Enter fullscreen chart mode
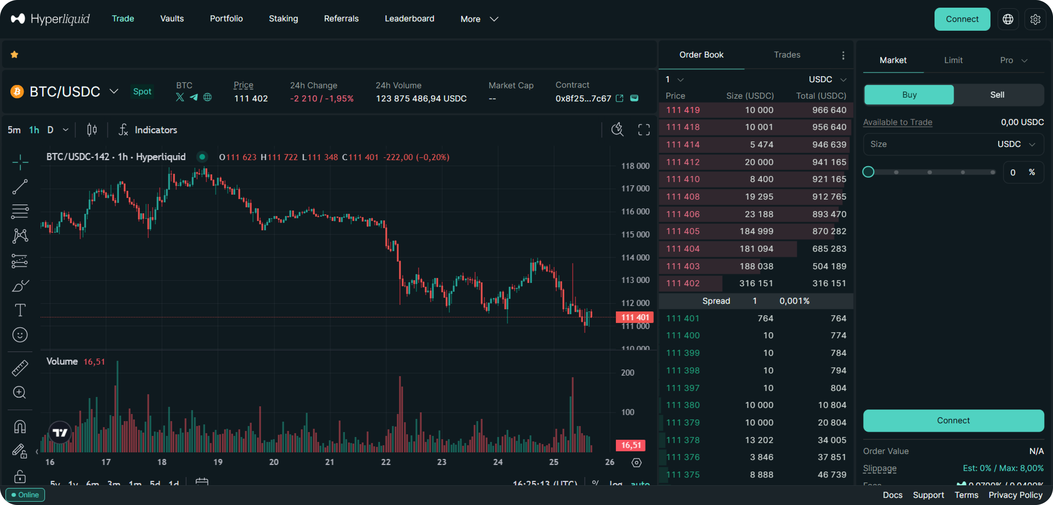The width and height of the screenshot is (1053, 505). [x=643, y=130]
